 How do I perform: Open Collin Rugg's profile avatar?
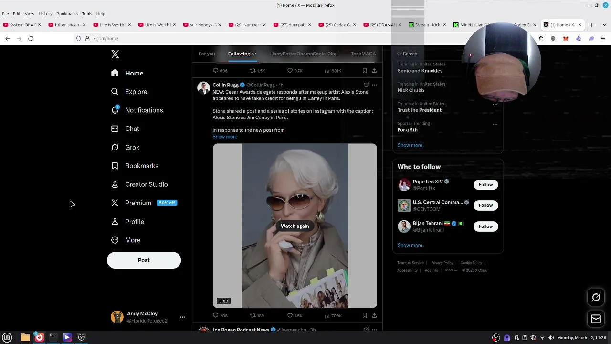click(x=204, y=88)
